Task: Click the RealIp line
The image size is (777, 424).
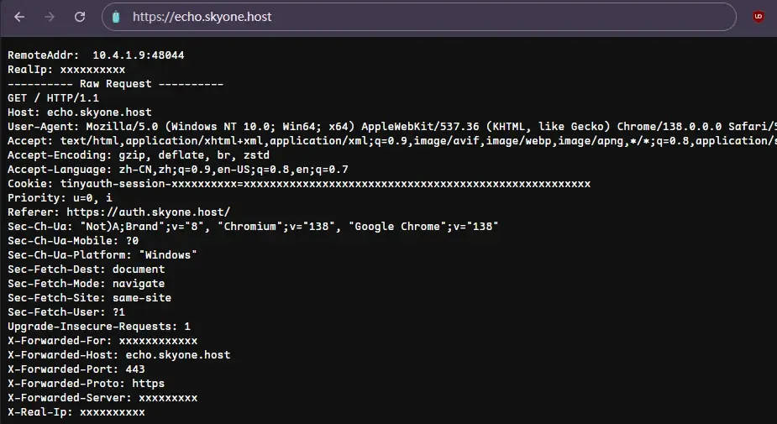Action: (x=66, y=70)
